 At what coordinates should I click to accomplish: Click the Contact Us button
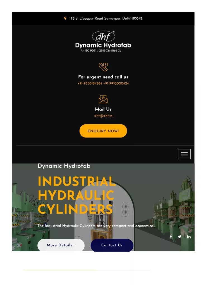[x=112, y=245]
